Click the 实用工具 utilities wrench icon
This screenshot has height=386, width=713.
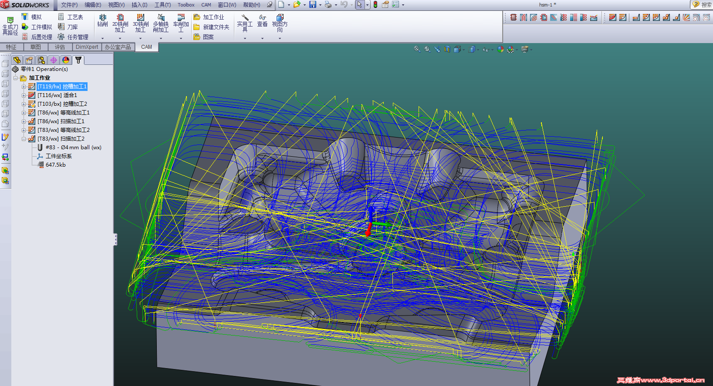coord(245,17)
